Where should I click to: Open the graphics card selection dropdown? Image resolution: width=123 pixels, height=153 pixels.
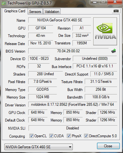39,147
